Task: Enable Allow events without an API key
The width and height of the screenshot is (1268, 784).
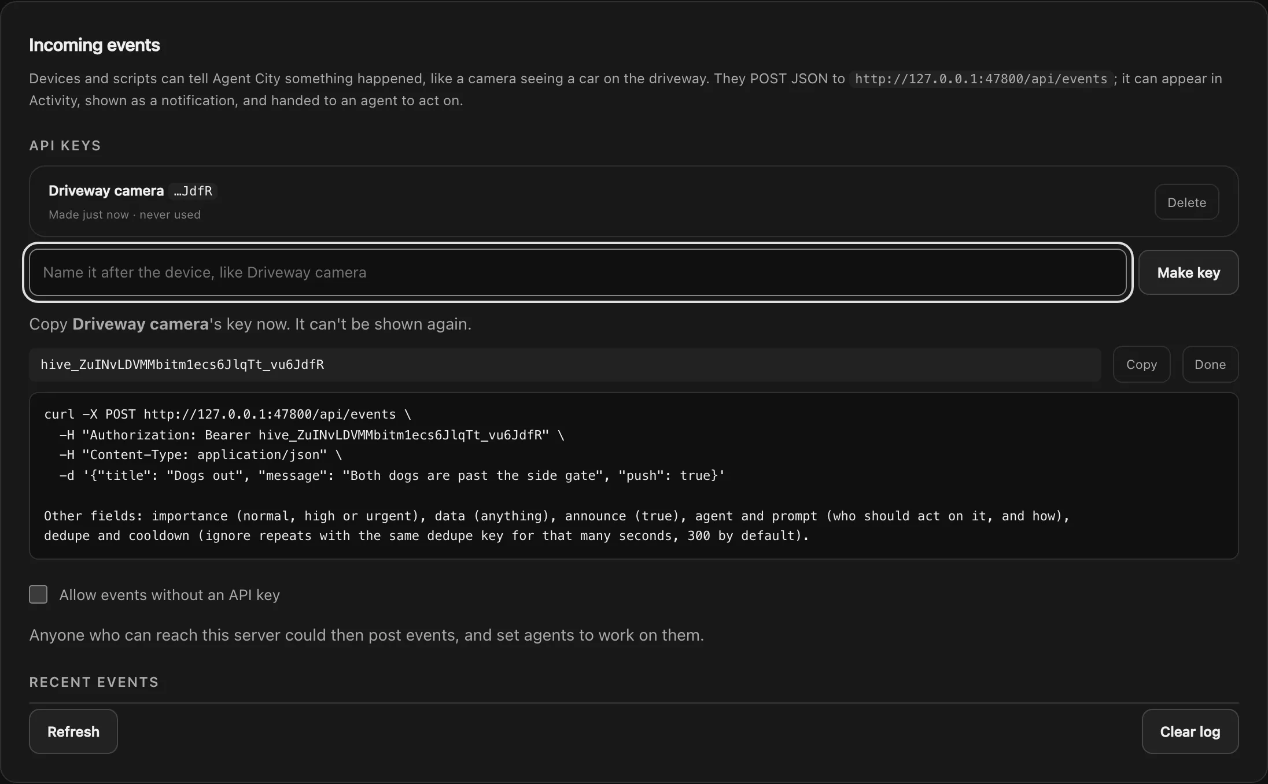Action: tap(38, 594)
